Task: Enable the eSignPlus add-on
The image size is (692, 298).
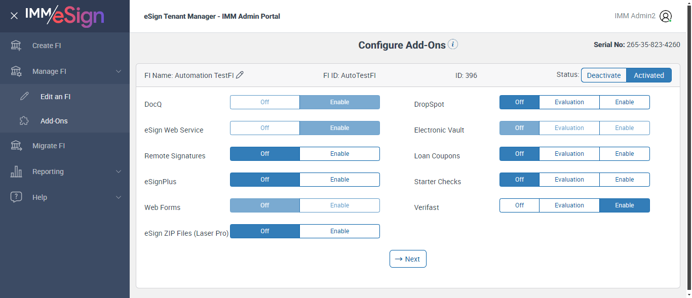Action: pos(339,180)
